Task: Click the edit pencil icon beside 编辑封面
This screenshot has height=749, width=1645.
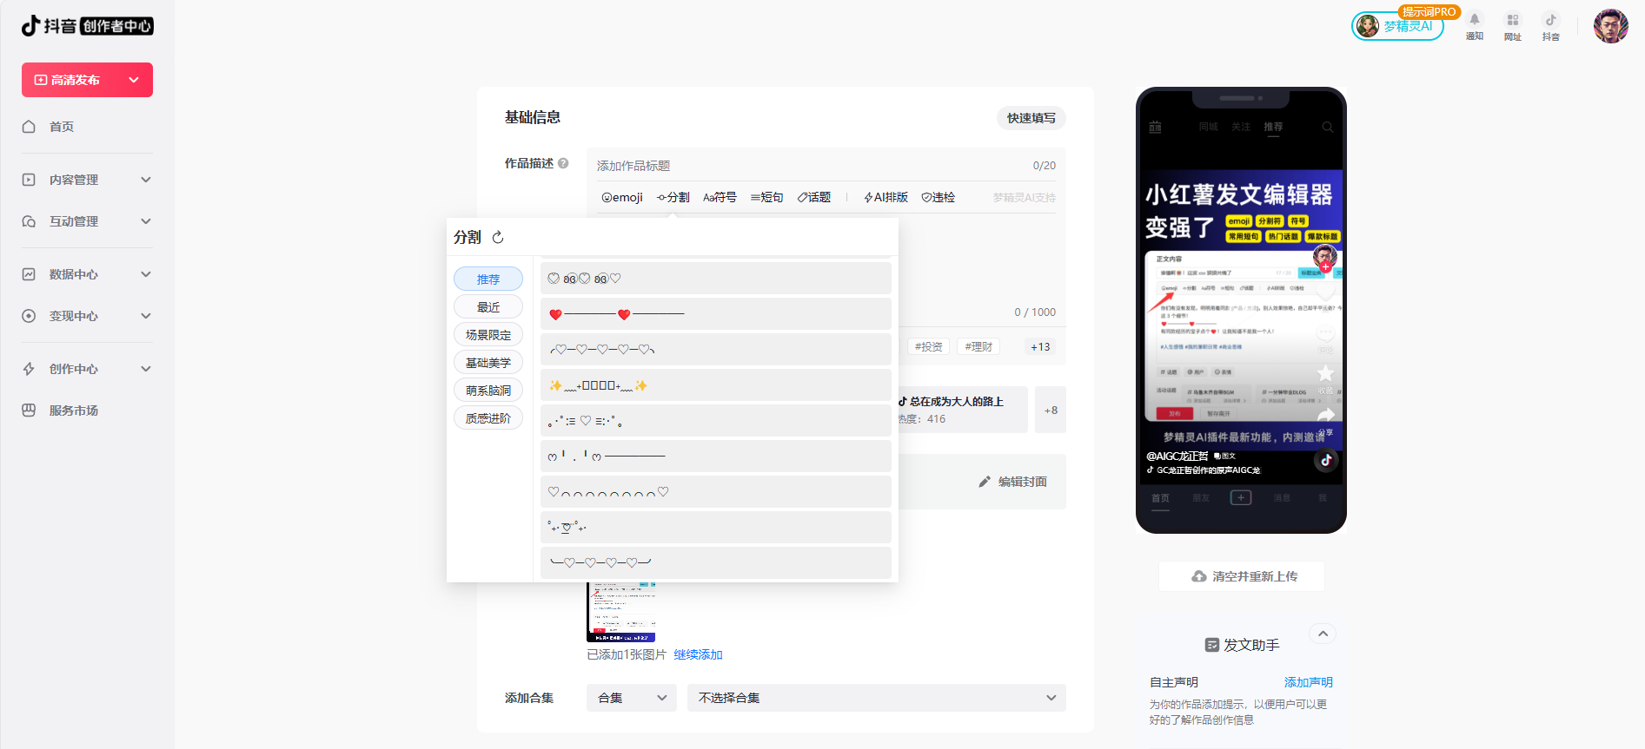Action: [985, 482]
